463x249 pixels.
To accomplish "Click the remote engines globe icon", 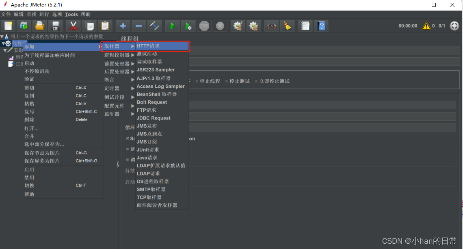I will [x=454, y=26].
